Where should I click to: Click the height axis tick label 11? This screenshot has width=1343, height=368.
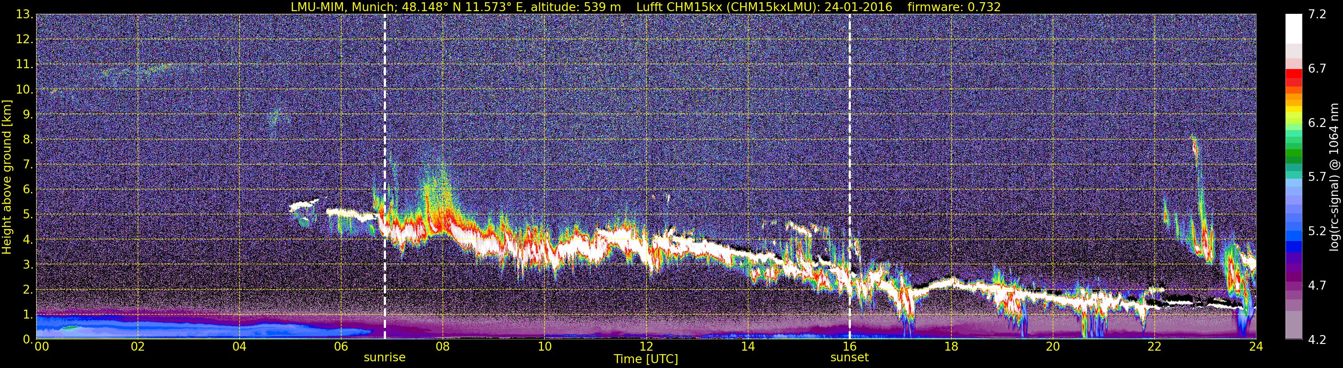click(24, 65)
